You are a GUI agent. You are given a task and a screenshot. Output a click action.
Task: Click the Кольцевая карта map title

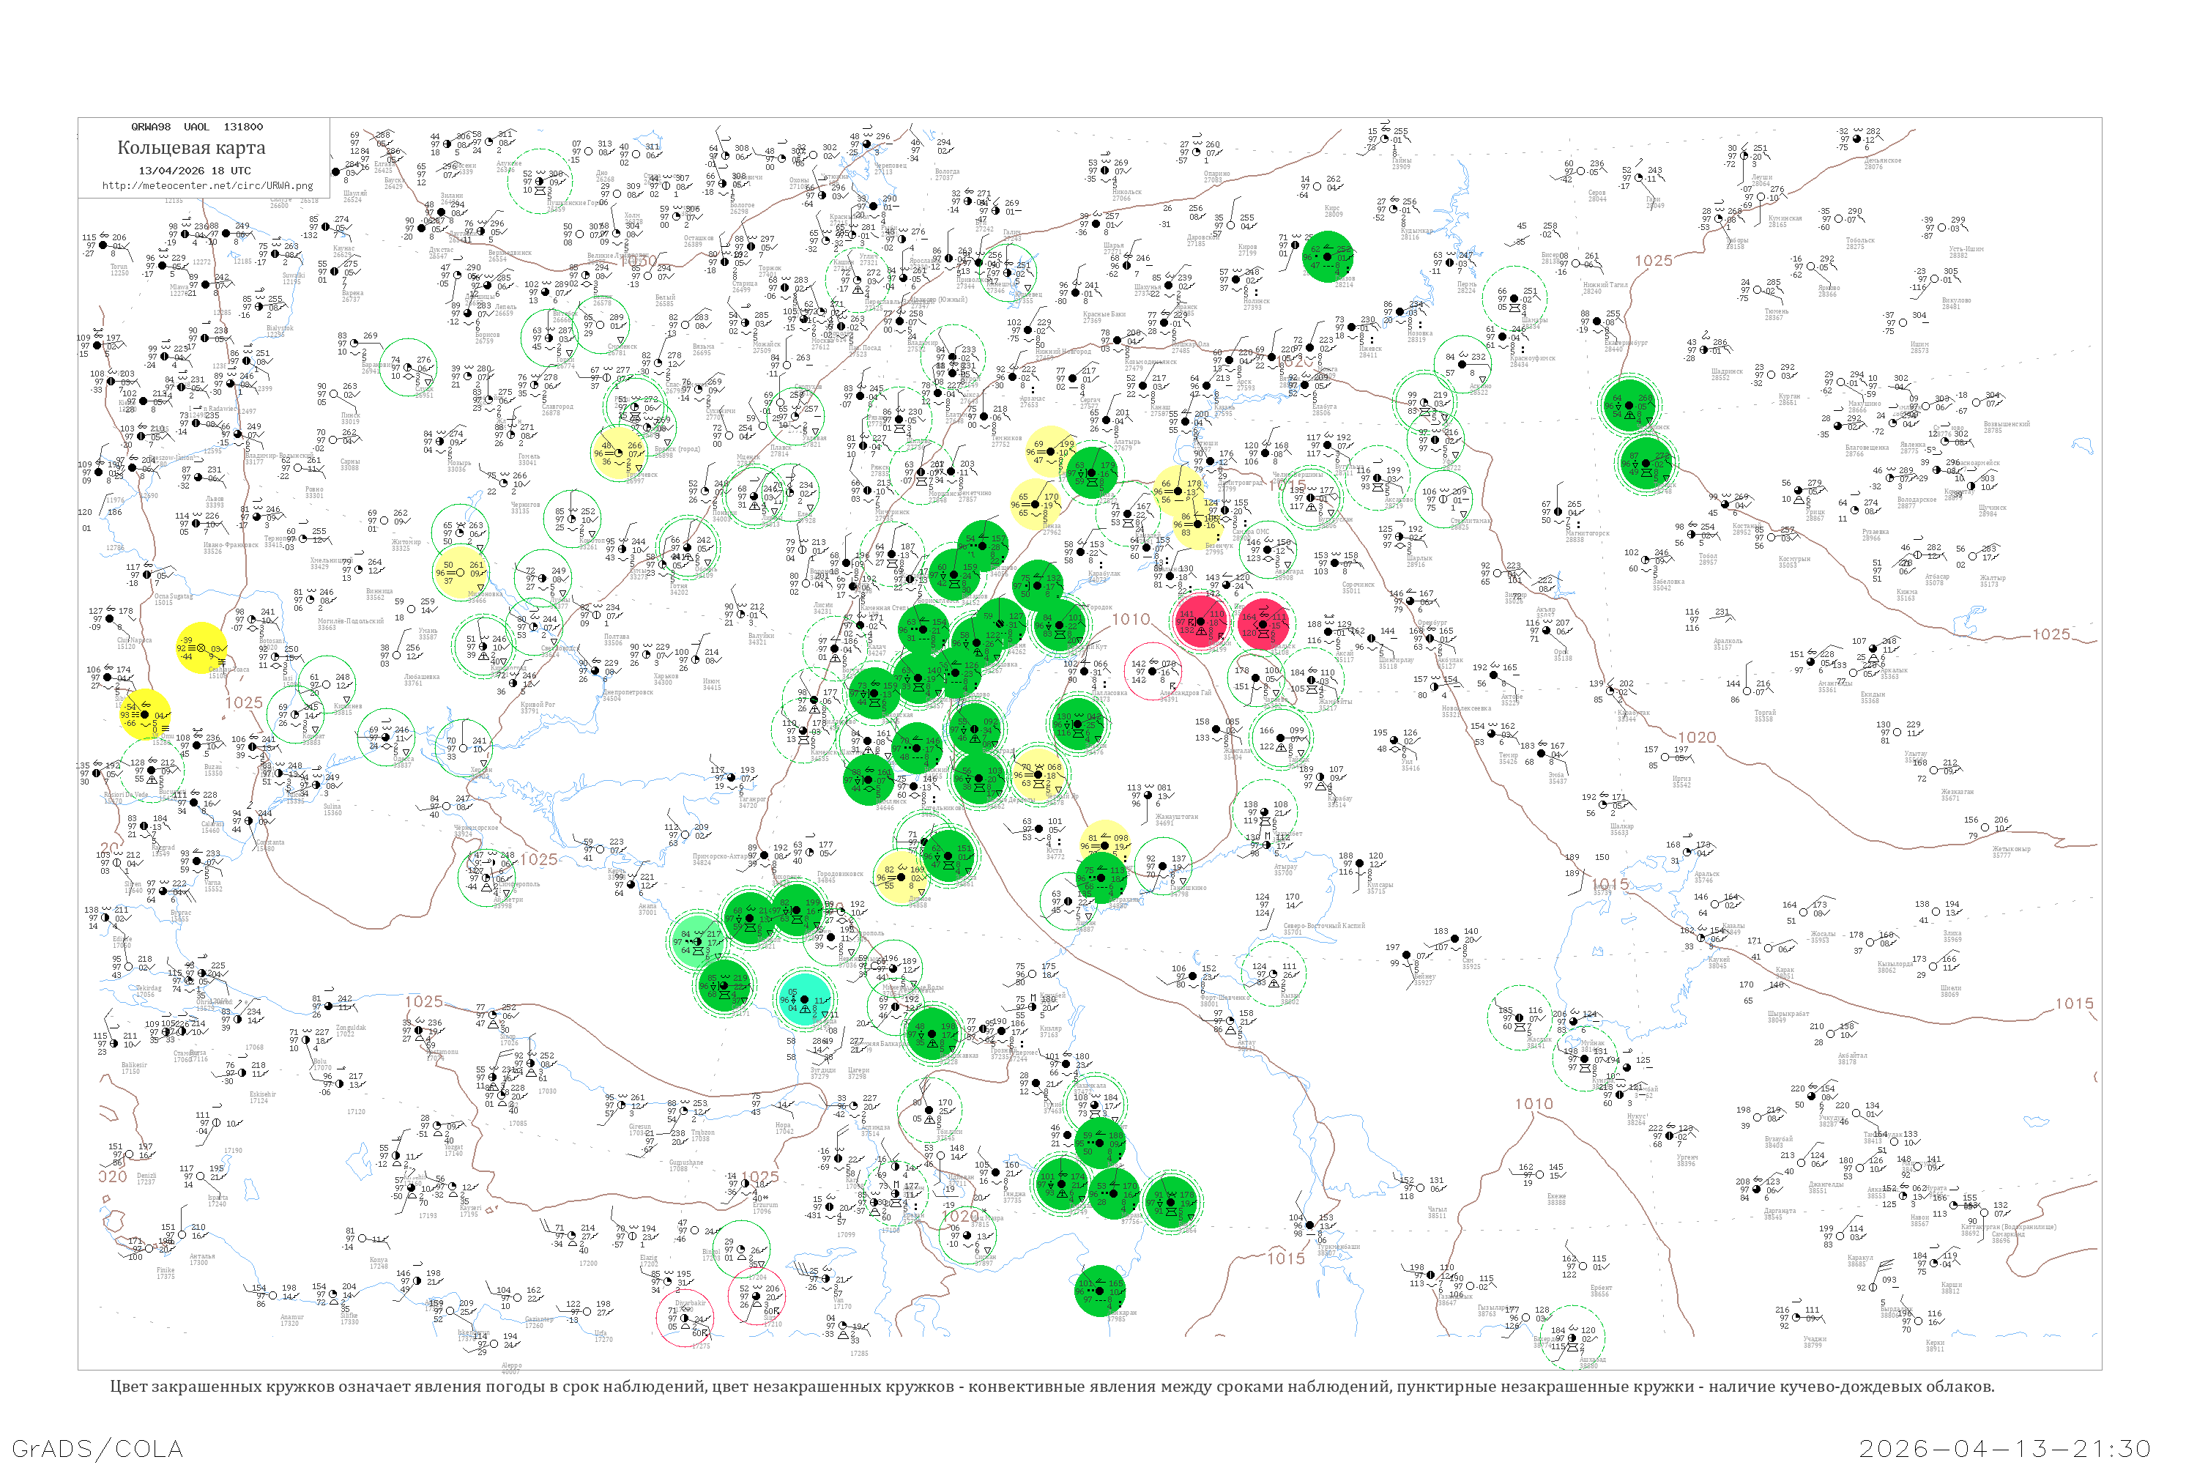coord(191,148)
